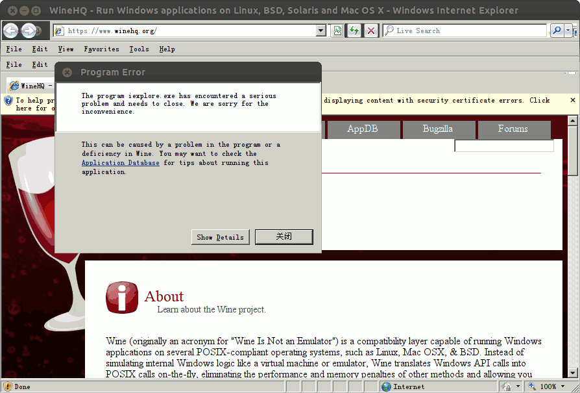
Task: Open the 100% zoom level dropdown
Action: [x=563, y=387]
